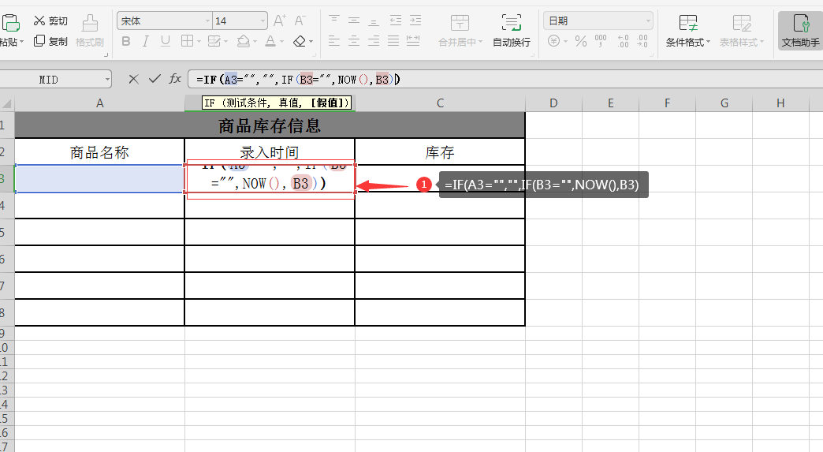The image size is (823, 452).
Task: Select column H header
Action: tap(780, 103)
